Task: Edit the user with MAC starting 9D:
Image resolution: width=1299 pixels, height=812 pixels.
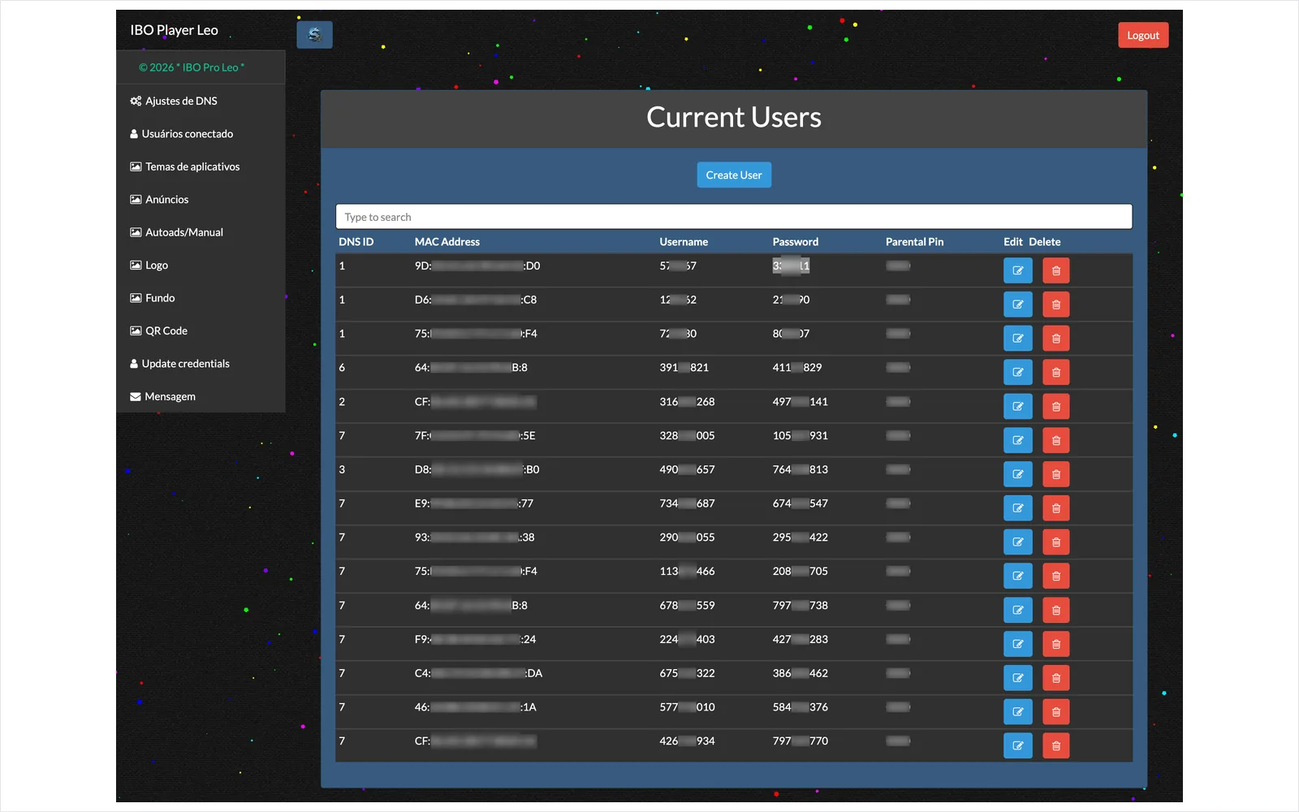Action: tap(1017, 270)
